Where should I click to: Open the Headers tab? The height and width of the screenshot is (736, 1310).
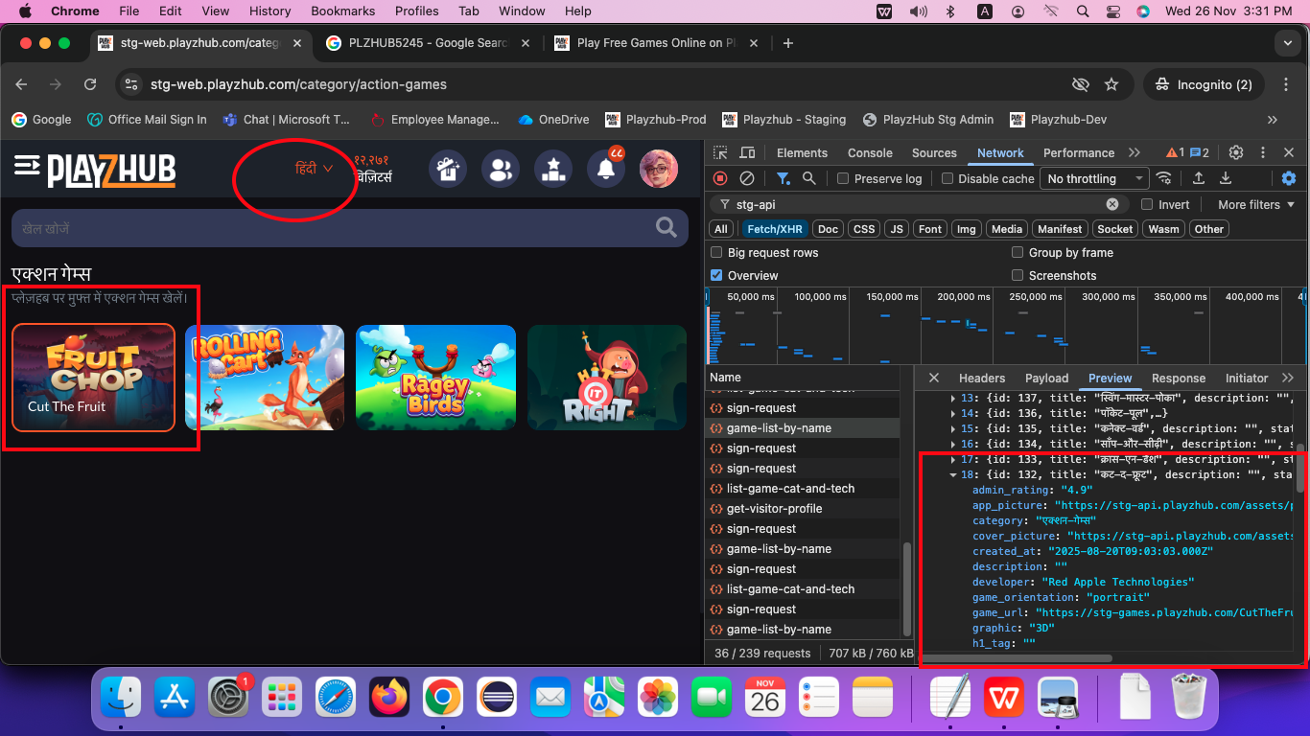[981, 379]
